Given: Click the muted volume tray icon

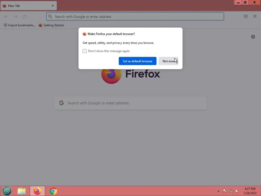Looking at the screenshot, I should coord(237,191).
